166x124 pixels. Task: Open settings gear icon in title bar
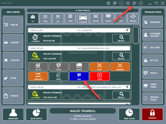coord(108,3)
